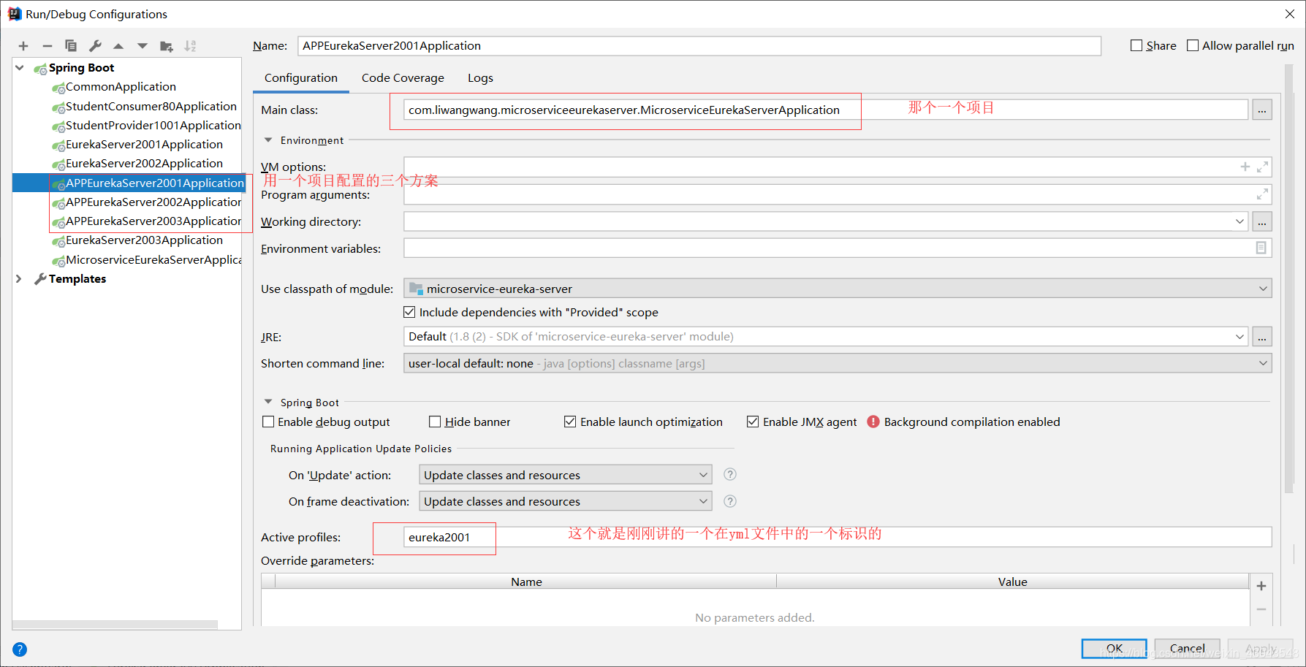Toggle the Allow parallel run checkbox
The image size is (1306, 667).
point(1193,45)
